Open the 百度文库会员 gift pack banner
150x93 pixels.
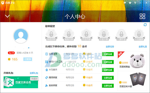[x=21, y=82]
